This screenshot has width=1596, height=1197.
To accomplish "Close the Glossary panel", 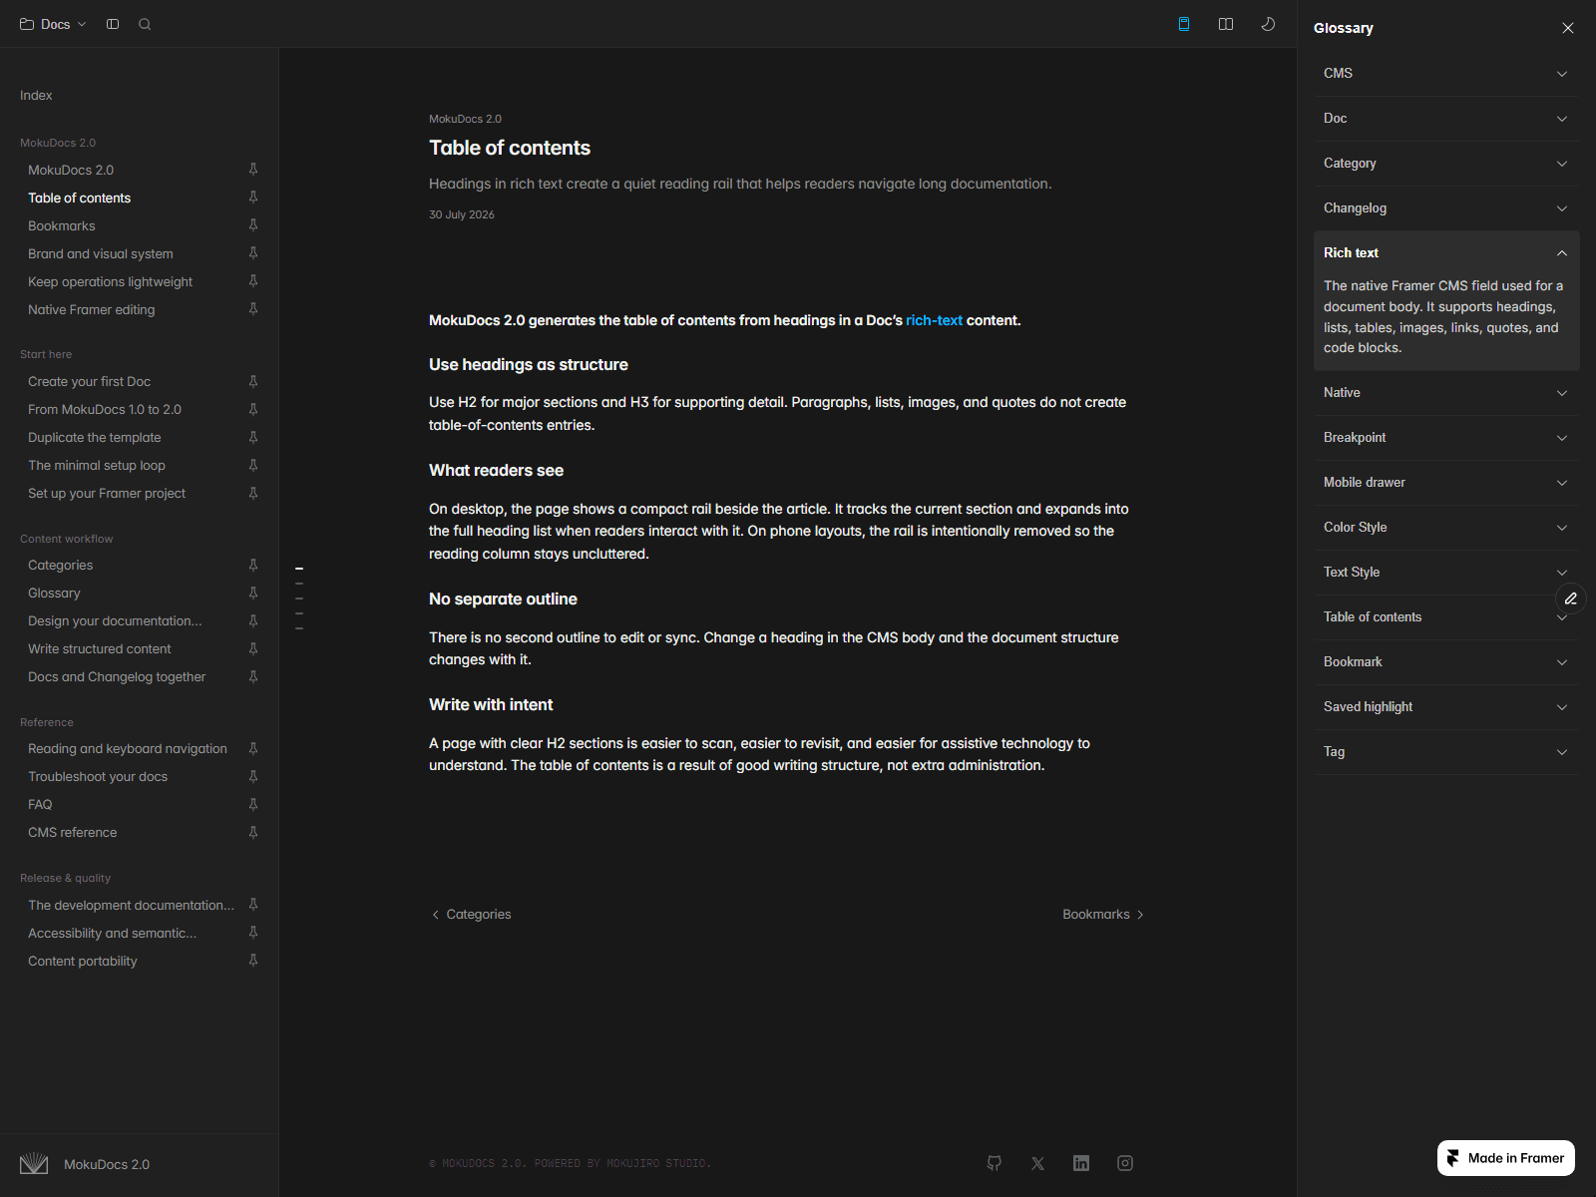I will pos(1568,28).
